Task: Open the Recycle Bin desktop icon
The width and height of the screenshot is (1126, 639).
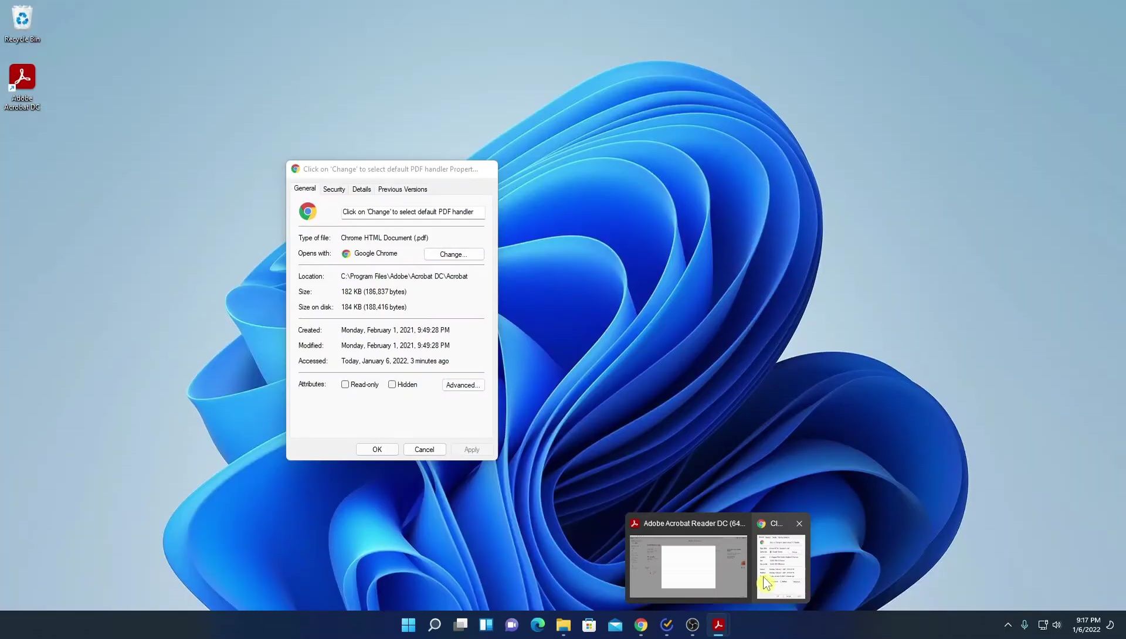Action: click(x=22, y=23)
